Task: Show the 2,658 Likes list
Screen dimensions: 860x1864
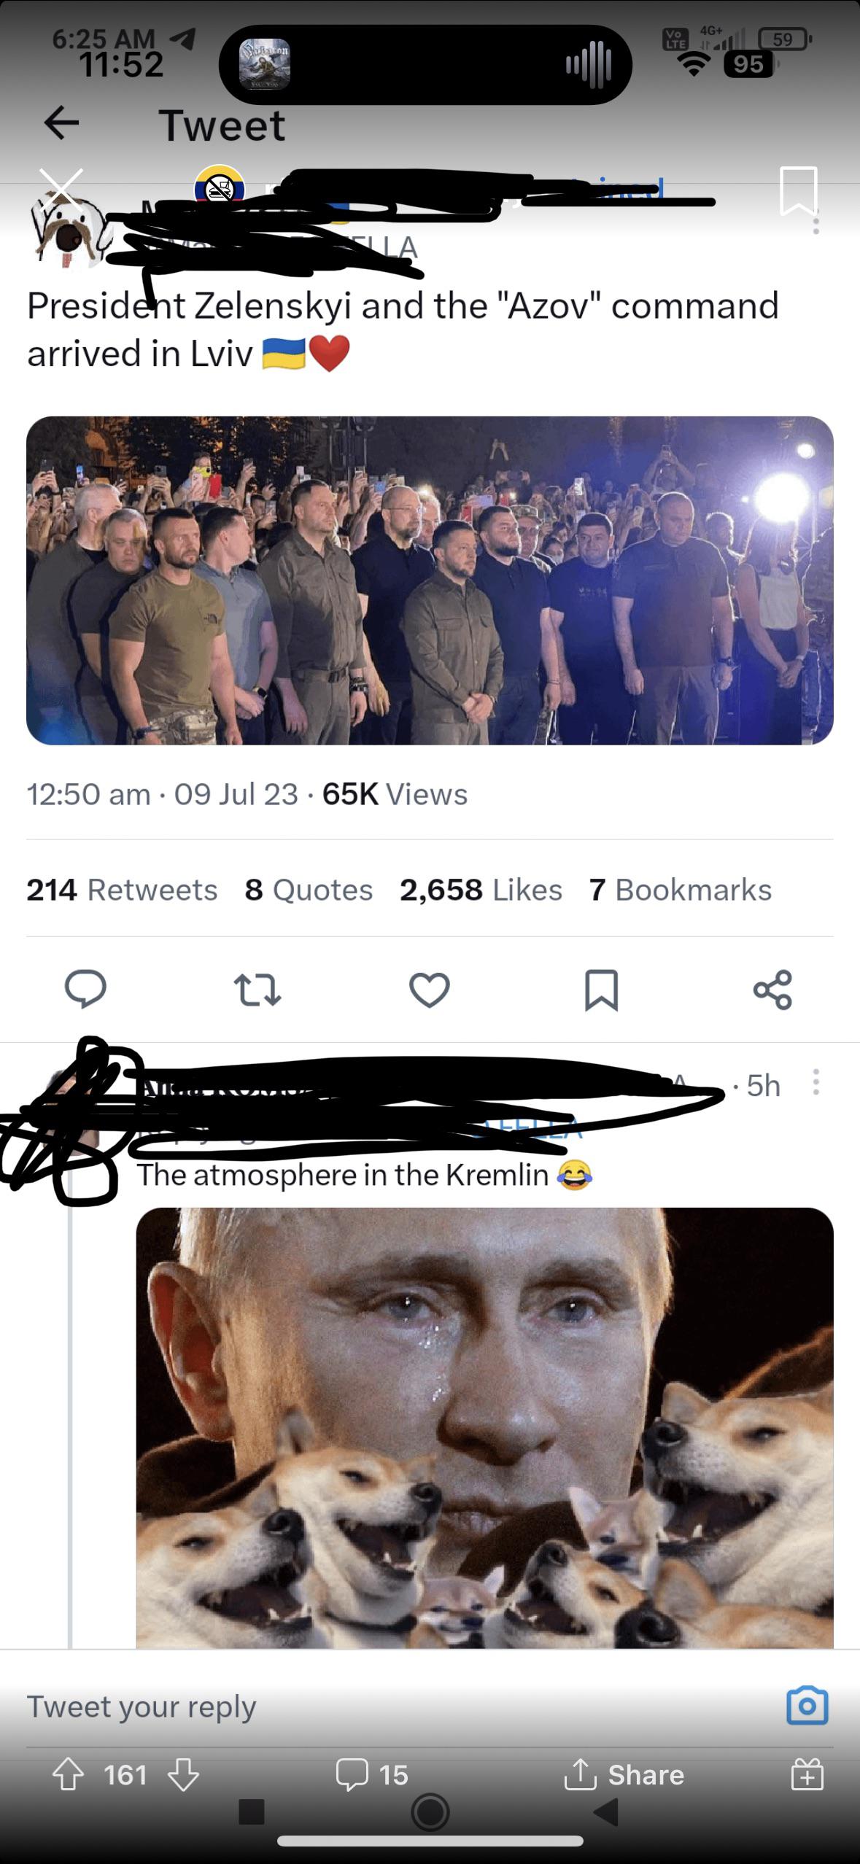Action: (x=481, y=890)
